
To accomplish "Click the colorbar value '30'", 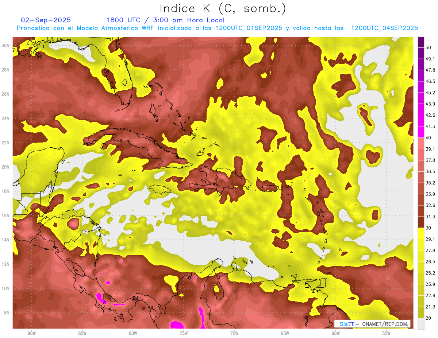I will coord(429,228).
